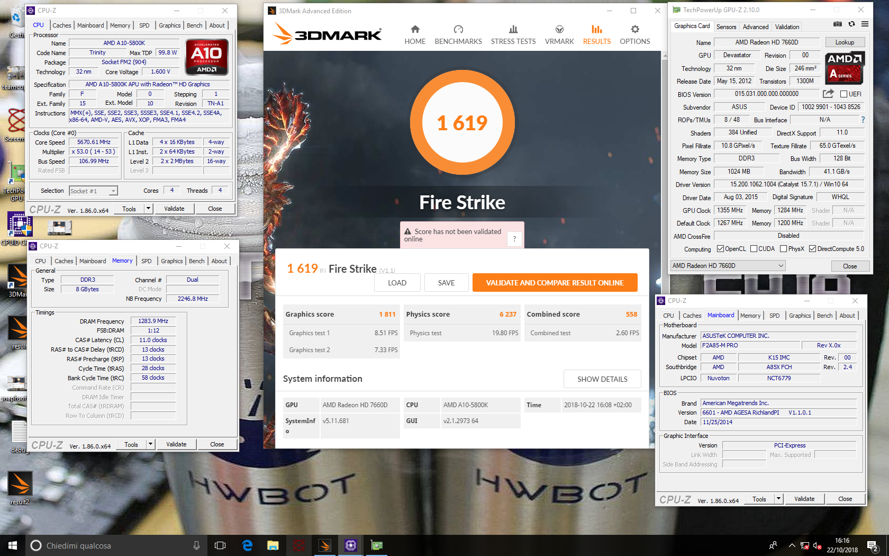
Task: Click the GPU-Z screenshot camera icon
Action: coord(838,24)
